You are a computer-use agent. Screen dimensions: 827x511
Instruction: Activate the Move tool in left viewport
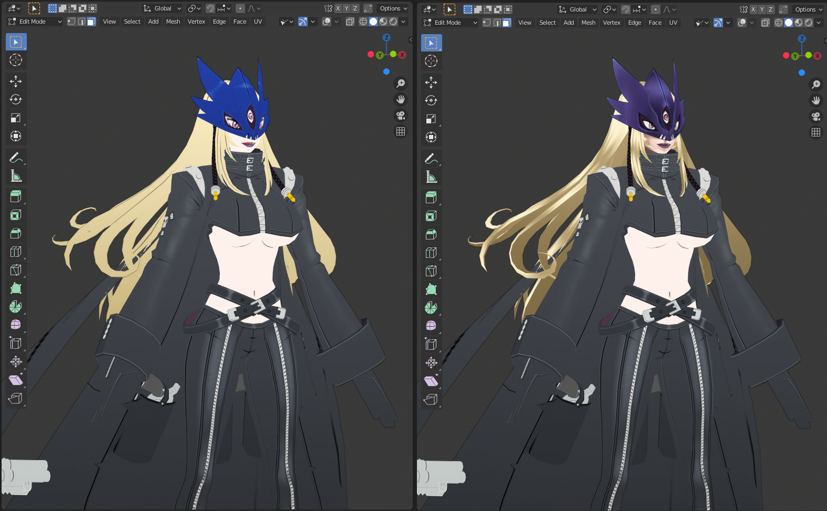pos(16,81)
